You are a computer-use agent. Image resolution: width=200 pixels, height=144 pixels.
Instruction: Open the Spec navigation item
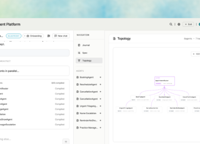click(89, 53)
